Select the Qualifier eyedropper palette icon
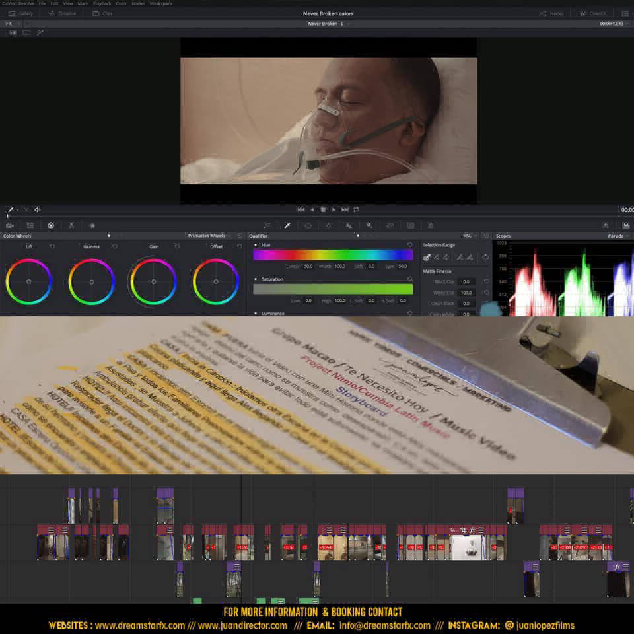634x634 pixels. (287, 225)
